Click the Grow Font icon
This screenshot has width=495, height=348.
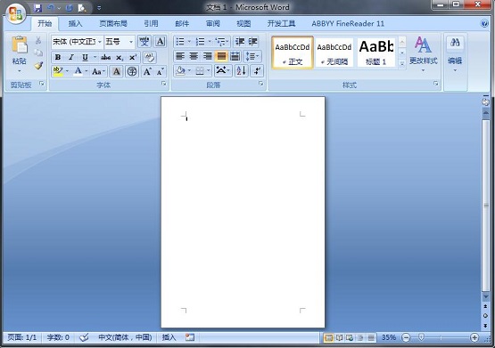point(147,71)
